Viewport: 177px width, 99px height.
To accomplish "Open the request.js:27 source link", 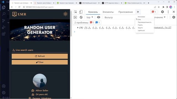I will [x=163, y=28].
